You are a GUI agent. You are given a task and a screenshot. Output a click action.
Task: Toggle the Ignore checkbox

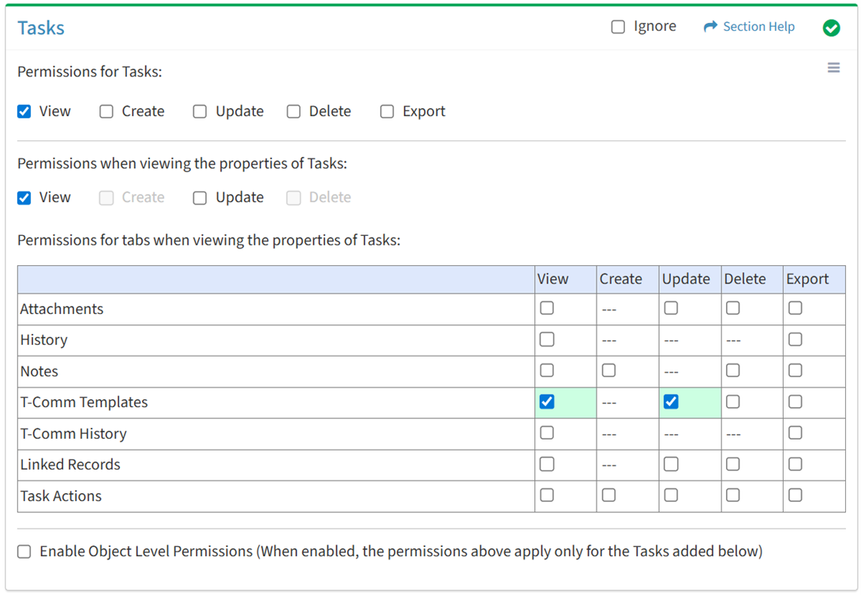click(618, 27)
